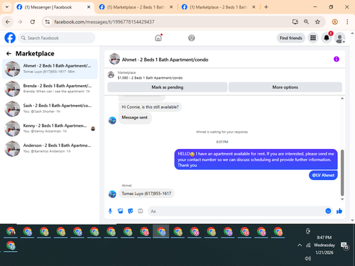355x266 pixels.
Task: Open the Home feed icon
Action: coord(158,38)
